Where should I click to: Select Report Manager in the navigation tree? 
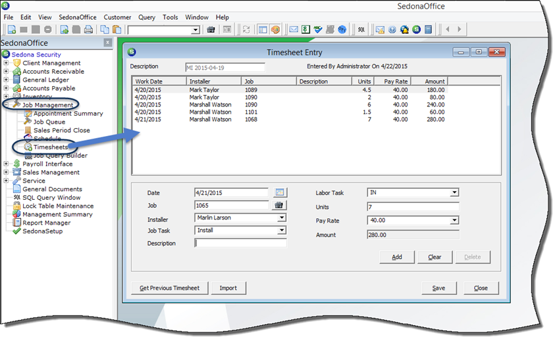click(47, 223)
